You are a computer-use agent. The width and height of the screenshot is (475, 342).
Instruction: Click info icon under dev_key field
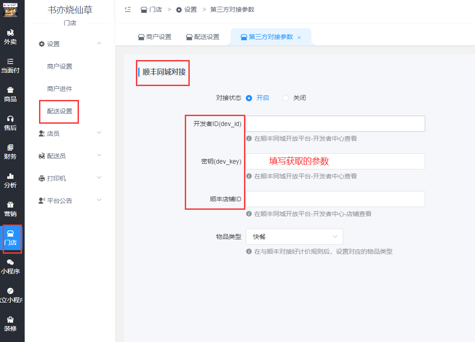point(249,176)
